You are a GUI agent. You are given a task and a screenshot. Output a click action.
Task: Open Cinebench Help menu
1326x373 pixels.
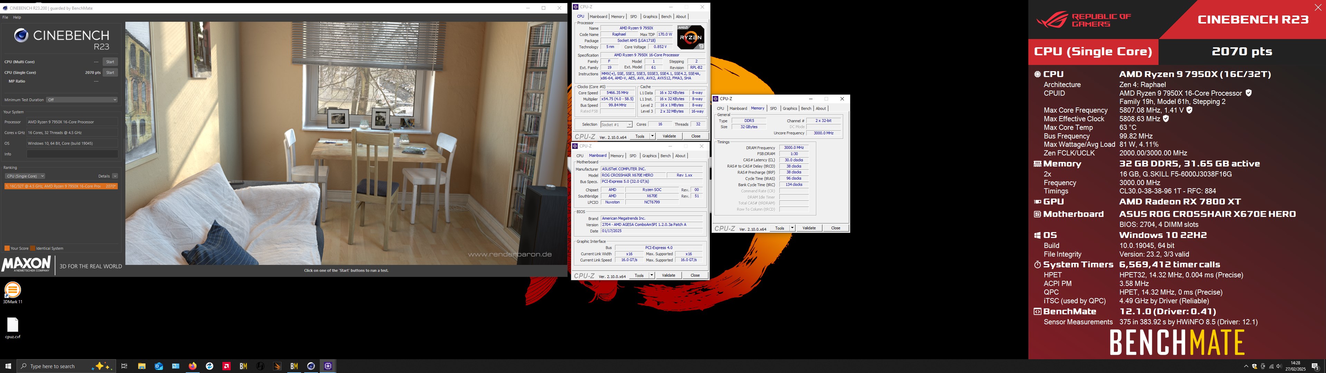coord(17,17)
